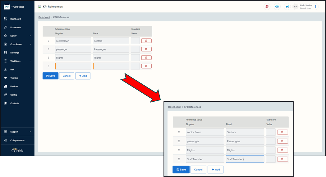Click the empty singular field in main table
The image size is (326, 177).
pyautogui.click(x=73, y=66)
